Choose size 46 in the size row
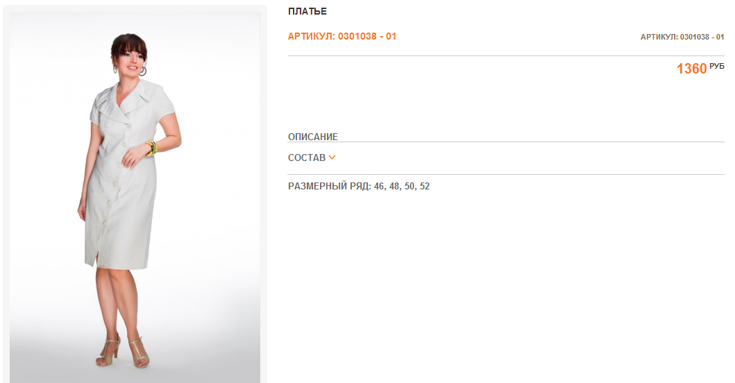The width and height of the screenshot is (735, 383). (x=379, y=186)
